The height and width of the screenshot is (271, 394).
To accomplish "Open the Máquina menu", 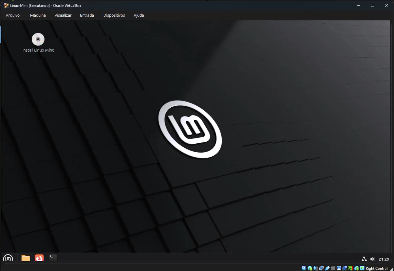I will point(38,15).
